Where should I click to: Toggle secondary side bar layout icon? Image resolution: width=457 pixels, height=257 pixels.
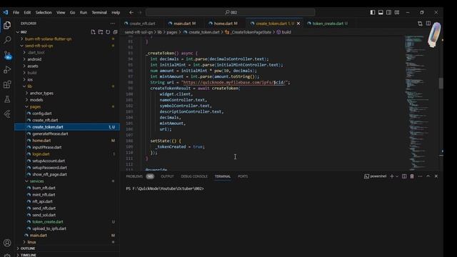[388, 13]
